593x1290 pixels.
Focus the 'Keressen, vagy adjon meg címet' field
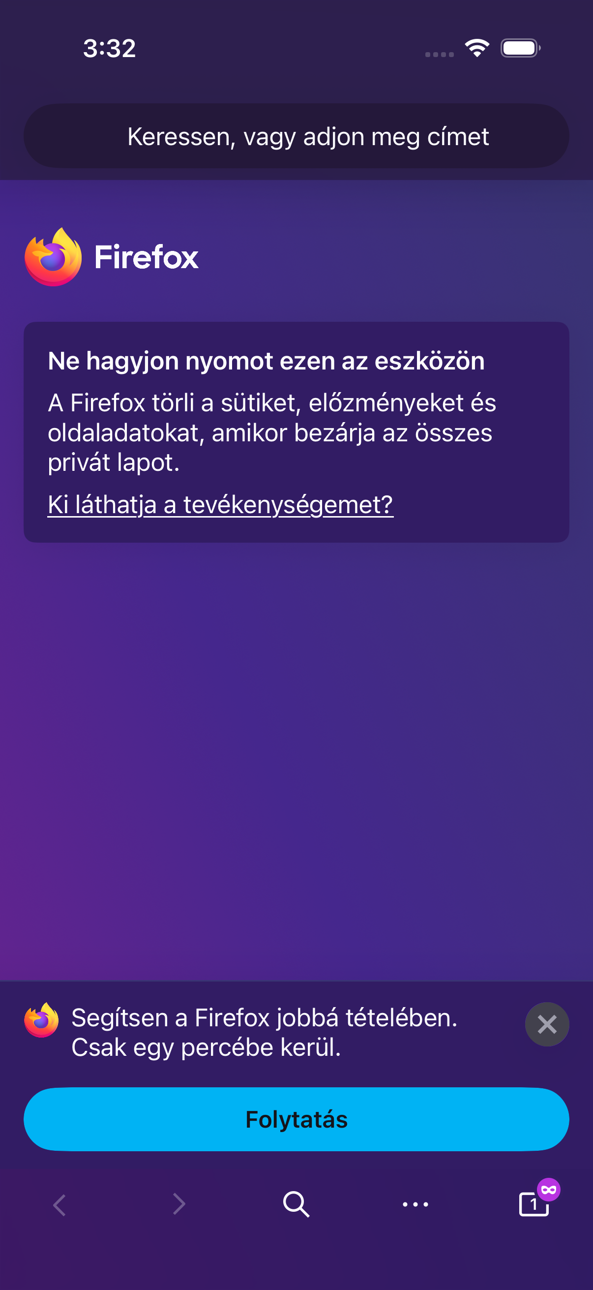(296, 136)
